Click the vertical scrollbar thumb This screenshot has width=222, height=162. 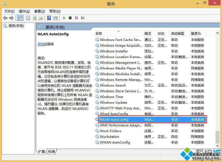pyautogui.click(x=217, y=137)
